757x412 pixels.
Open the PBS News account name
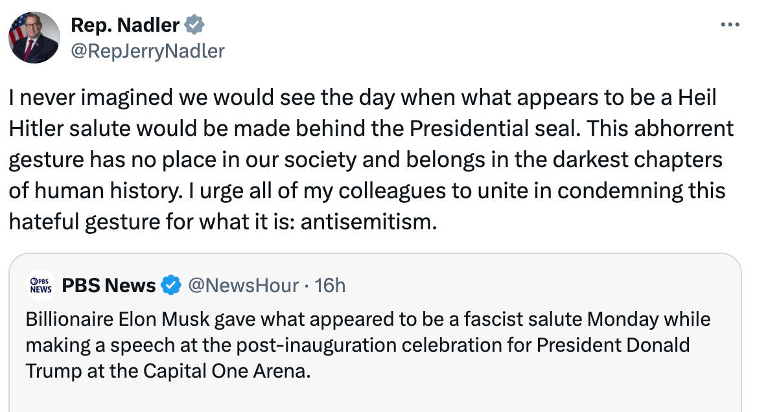coord(108,285)
